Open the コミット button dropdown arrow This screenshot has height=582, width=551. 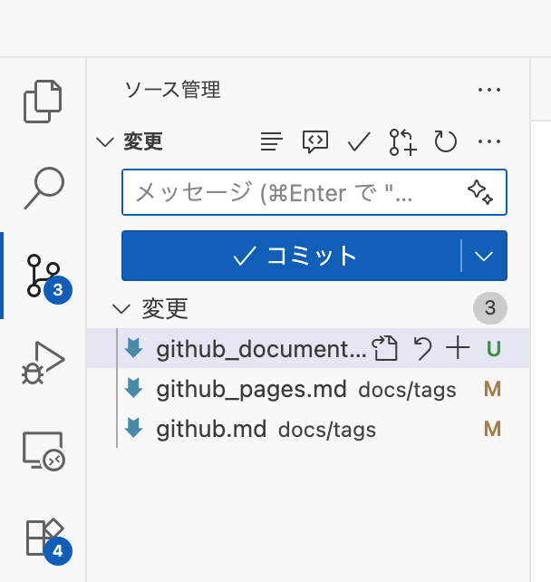484,256
